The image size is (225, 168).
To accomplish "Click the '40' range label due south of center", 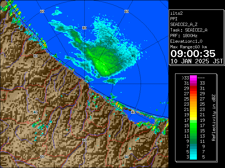I will tap(84, 140).
